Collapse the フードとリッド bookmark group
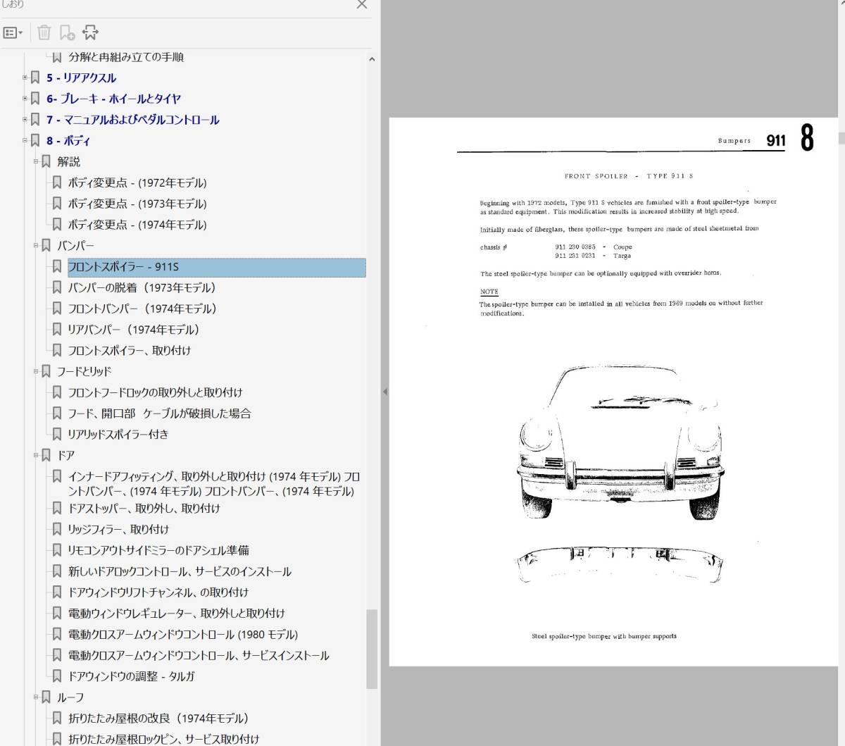Viewport: 845px width, 746px height. [36, 371]
